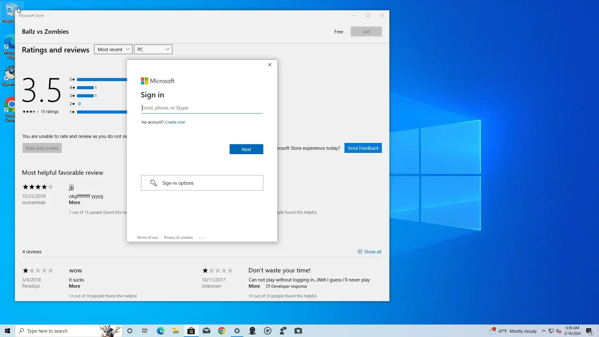Open the Camera app in the taskbar
The width and height of the screenshot is (599, 337).
coord(298,331)
